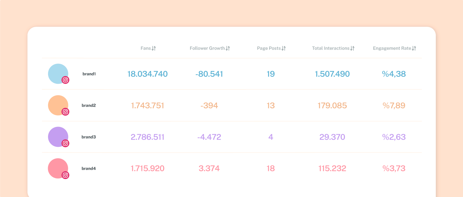Image resolution: width=463 pixels, height=197 pixels.
Task: Toggle descending sort on Follower Growth column
Action: (228, 48)
